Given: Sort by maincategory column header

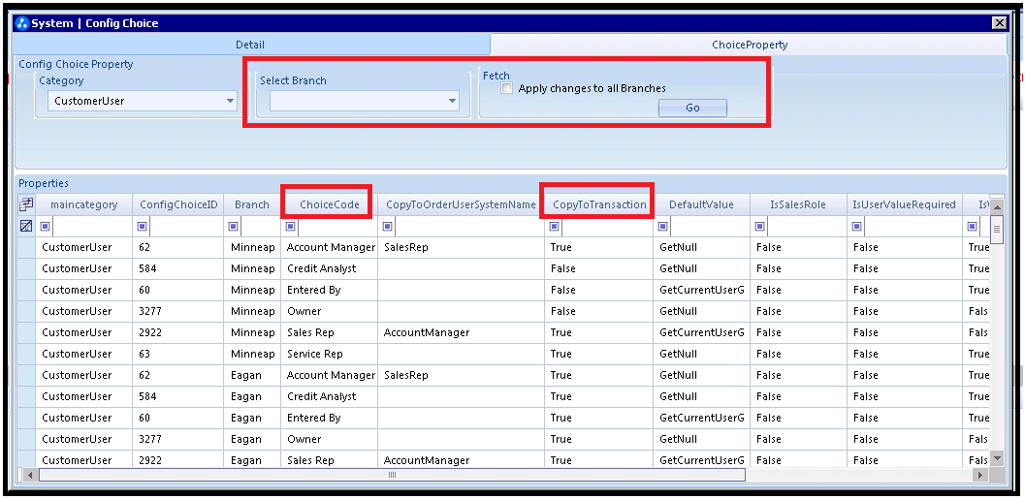Looking at the screenshot, I should point(83,204).
